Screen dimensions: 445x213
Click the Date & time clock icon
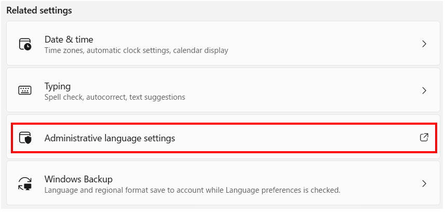click(x=25, y=44)
